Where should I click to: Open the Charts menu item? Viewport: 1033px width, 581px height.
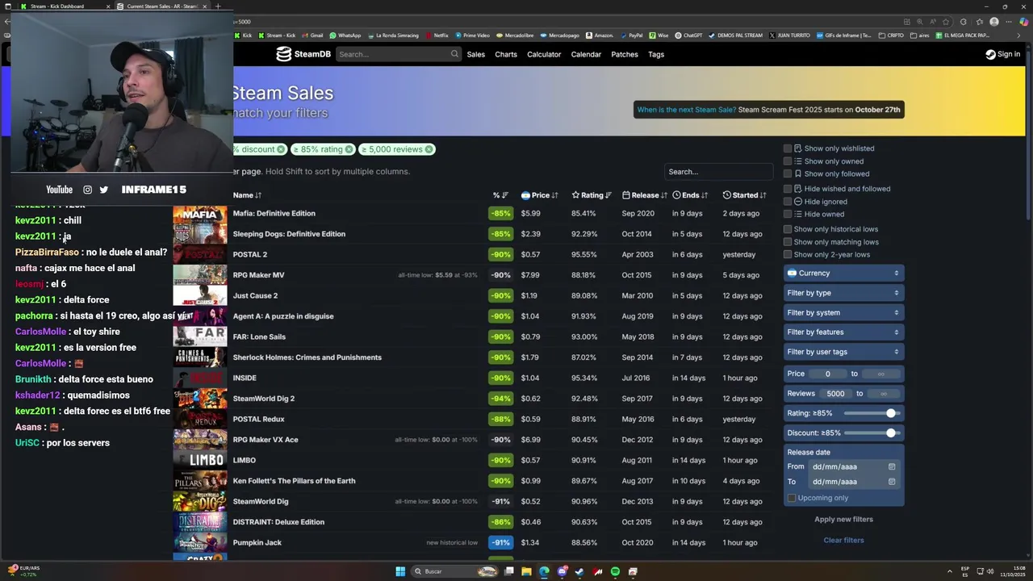pos(506,54)
